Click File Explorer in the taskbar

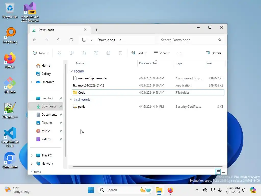tap(159, 190)
